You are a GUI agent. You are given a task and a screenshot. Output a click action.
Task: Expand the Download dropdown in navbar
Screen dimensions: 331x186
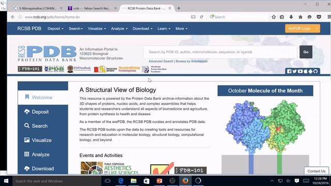[142, 28]
